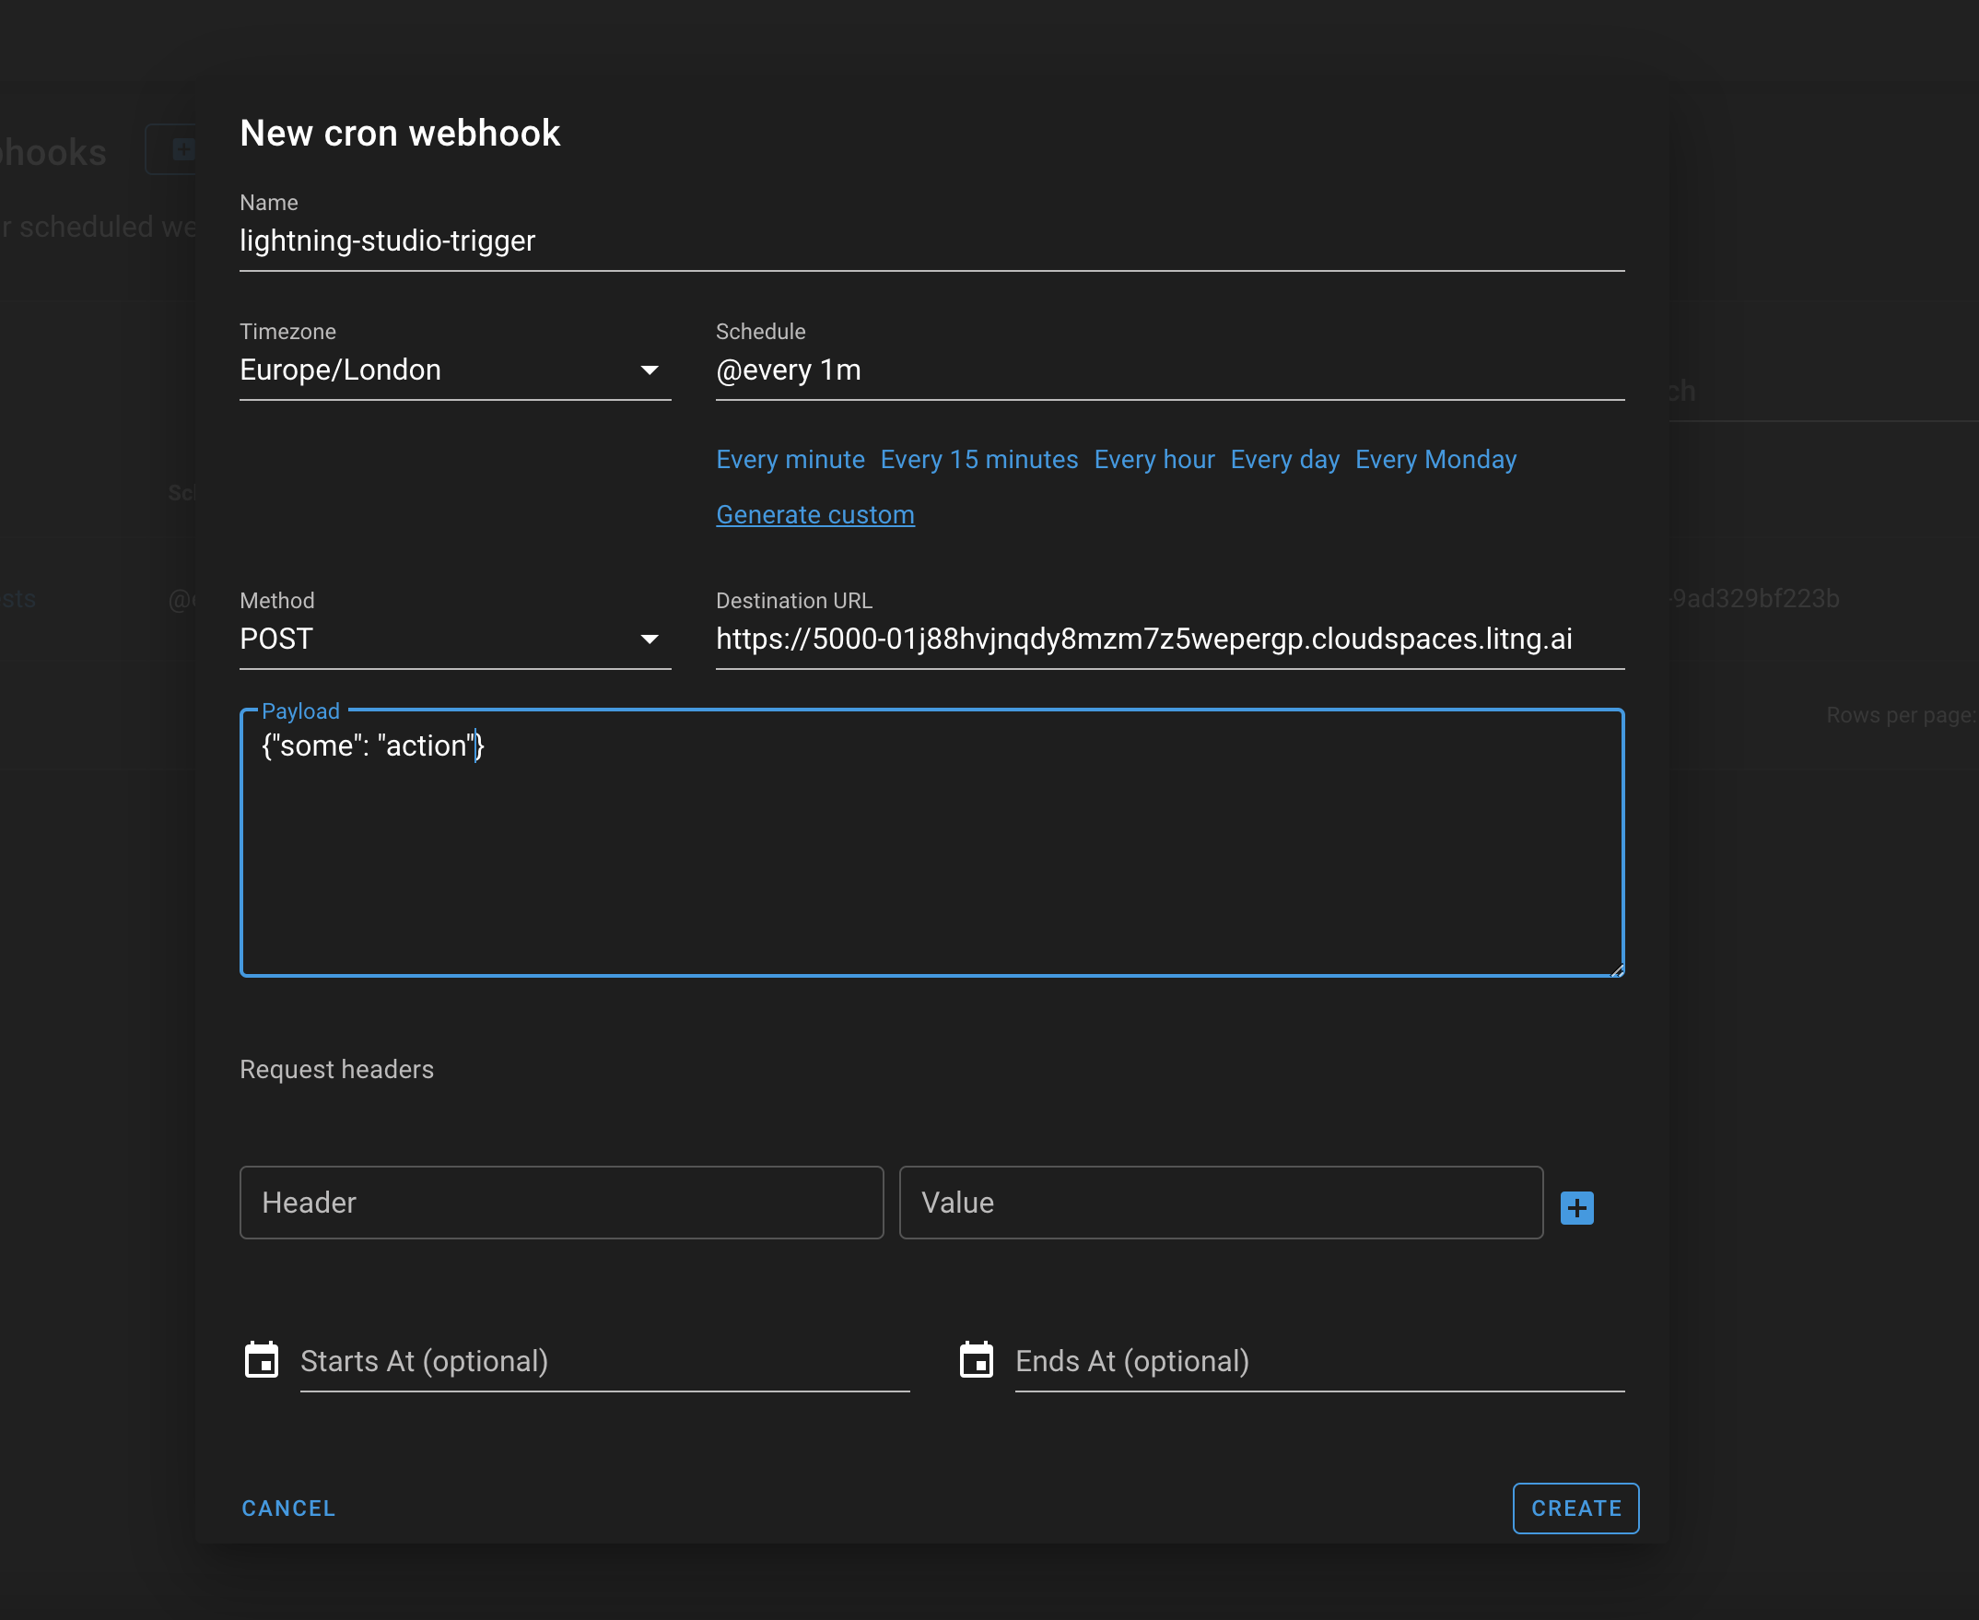The image size is (1979, 1620).
Task: Select the Every 15 minutes preset
Action: point(978,459)
